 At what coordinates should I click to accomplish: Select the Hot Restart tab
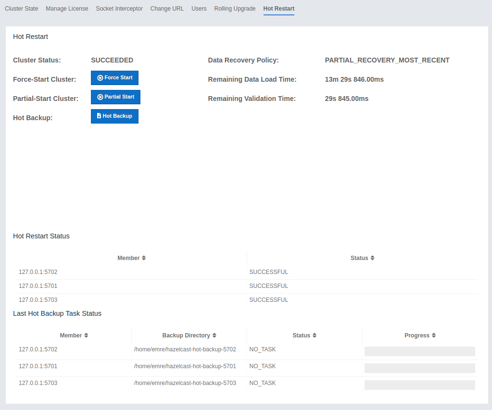pyautogui.click(x=279, y=9)
